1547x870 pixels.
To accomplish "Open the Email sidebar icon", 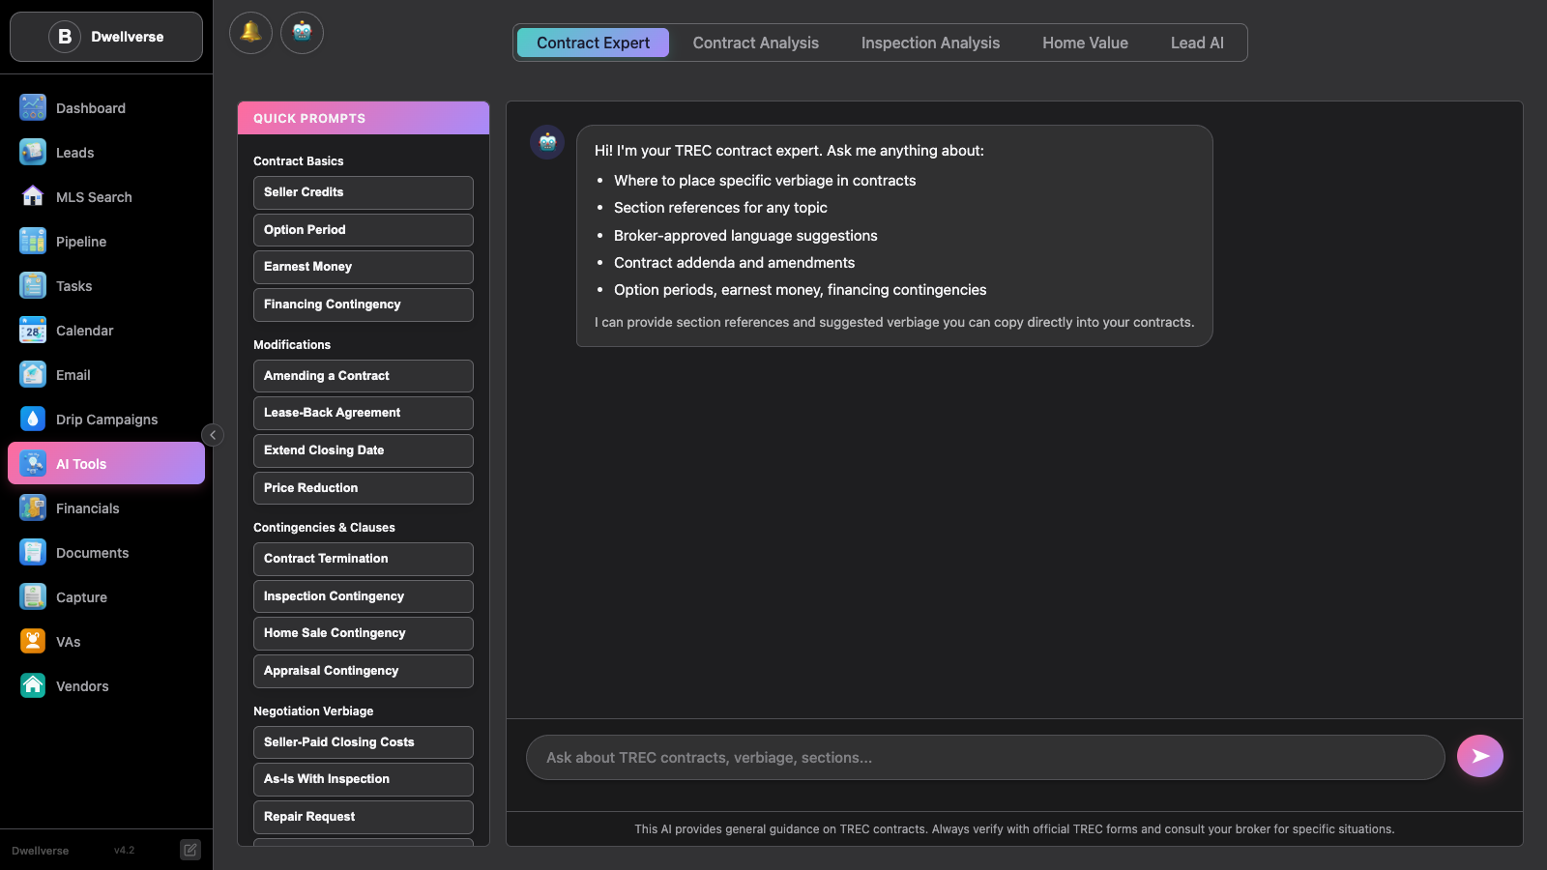I will (33, 374).
